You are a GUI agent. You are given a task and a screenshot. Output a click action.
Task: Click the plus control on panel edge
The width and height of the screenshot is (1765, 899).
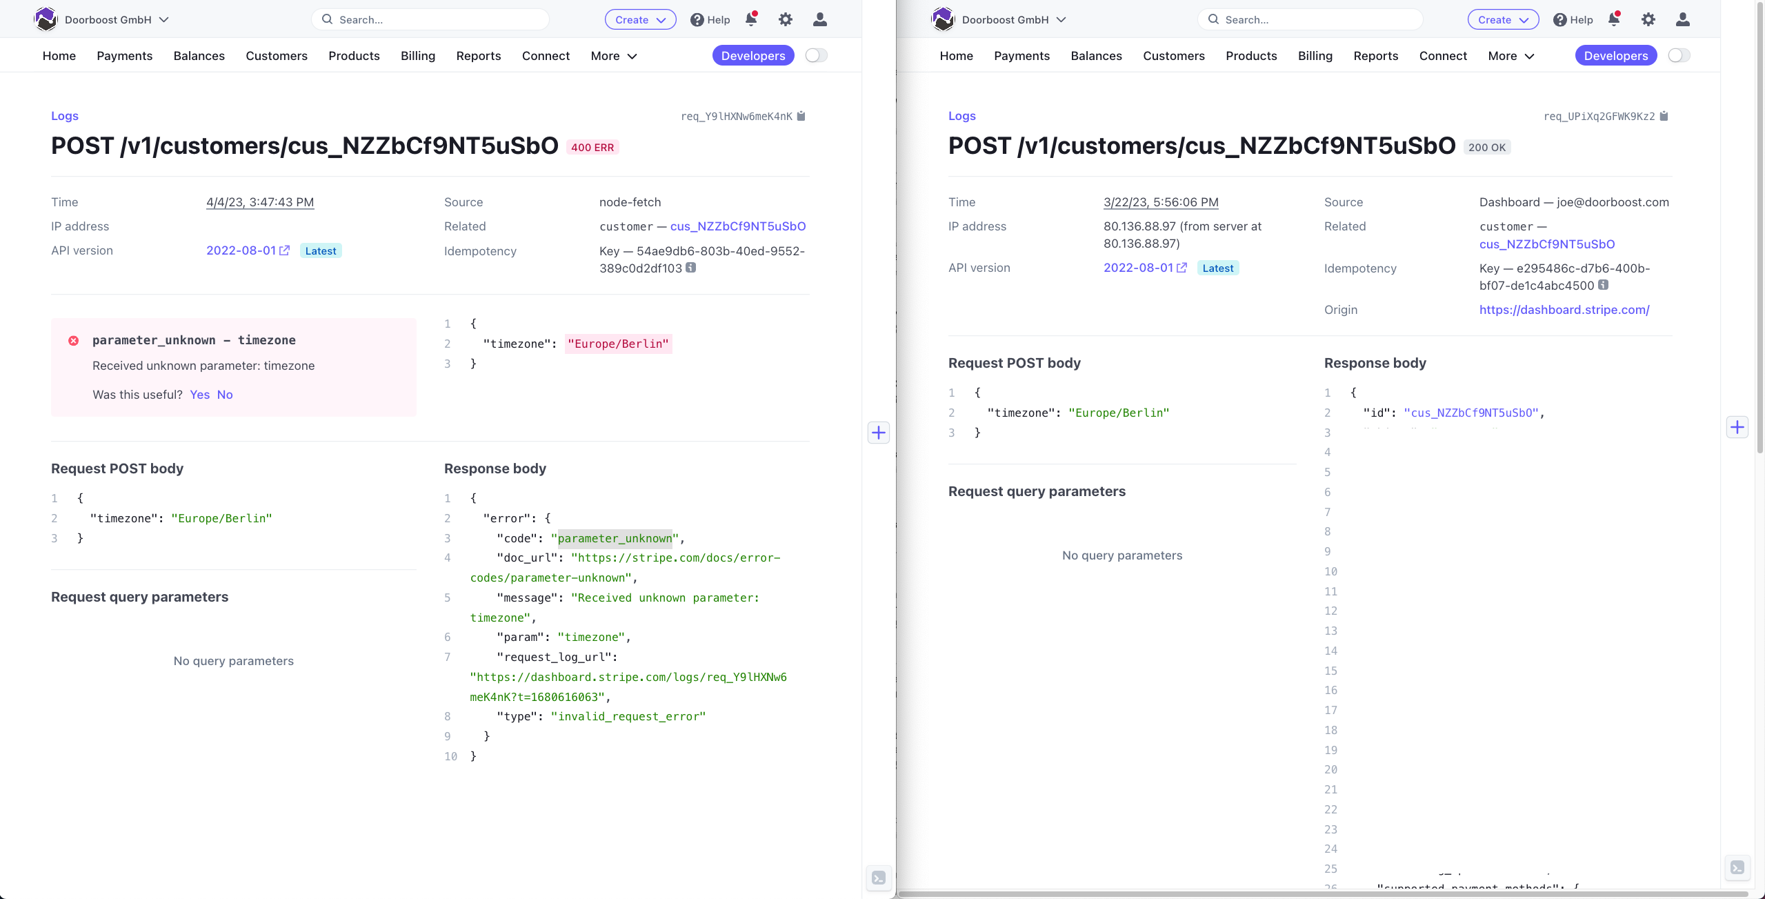coord(877,433)
